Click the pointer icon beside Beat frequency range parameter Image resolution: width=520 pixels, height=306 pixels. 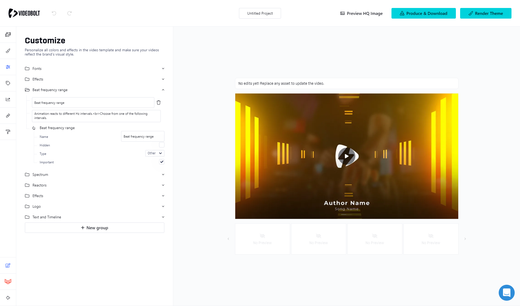pyautogui.click(x=34, y=128)
